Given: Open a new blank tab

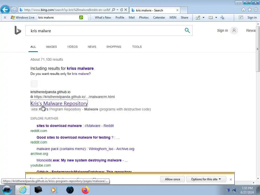Looking at the screenshot, I should (x=184, y=10).
